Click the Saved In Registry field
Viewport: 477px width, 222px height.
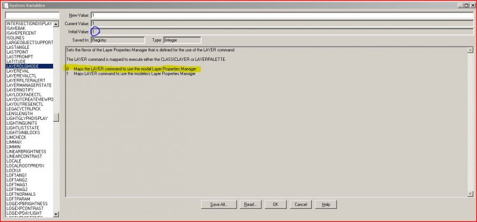pos(117,40)
